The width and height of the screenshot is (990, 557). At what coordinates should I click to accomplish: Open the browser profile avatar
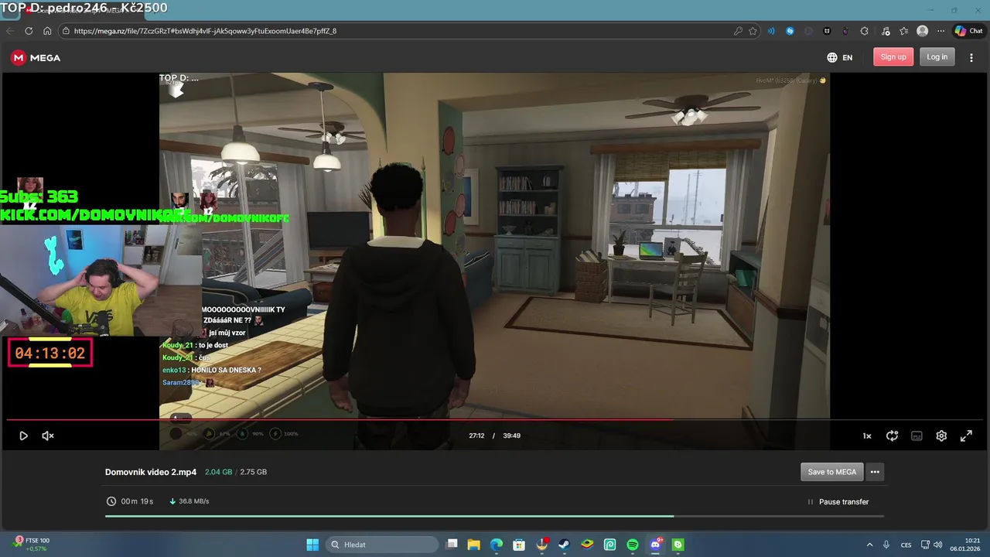click(x=922, y=31)
